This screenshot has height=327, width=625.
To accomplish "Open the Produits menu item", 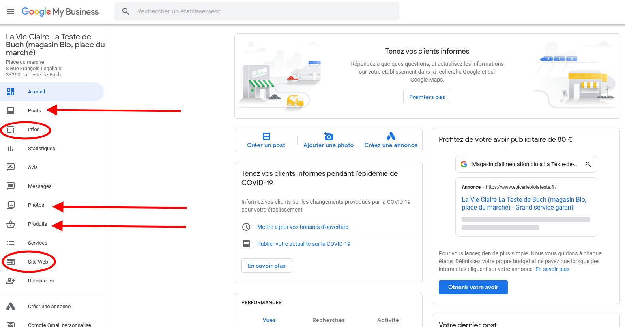I will click(52, 224).
